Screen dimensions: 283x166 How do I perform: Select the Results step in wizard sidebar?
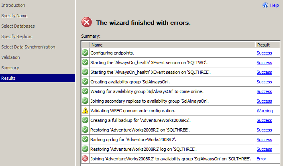click(x=38, y=78)
